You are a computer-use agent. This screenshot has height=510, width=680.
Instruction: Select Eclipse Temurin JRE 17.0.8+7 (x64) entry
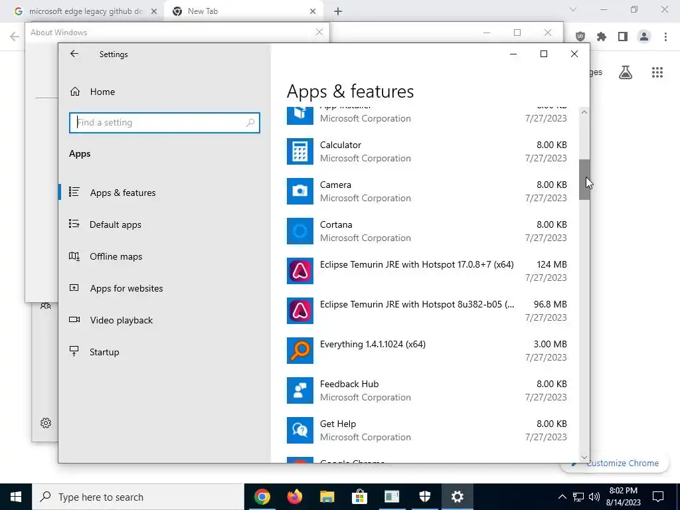coord(417,264)
